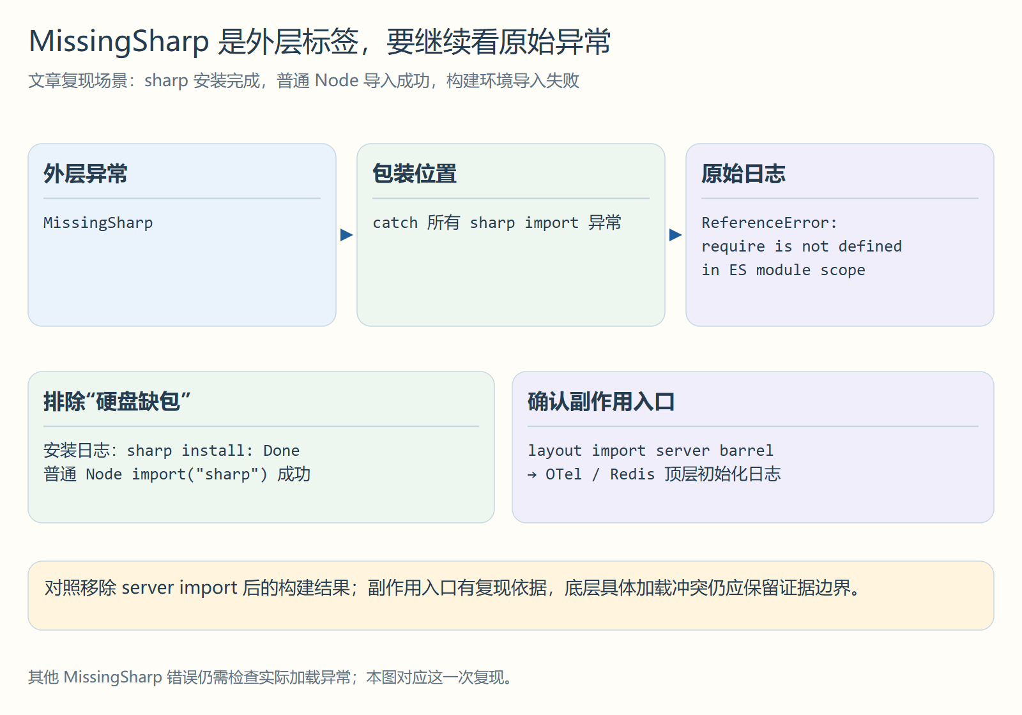The width and height of the screenshot is (1022, 715).
Task: Click '安装日志: sharp install: Done' line
Action: [x=172, y=451]
